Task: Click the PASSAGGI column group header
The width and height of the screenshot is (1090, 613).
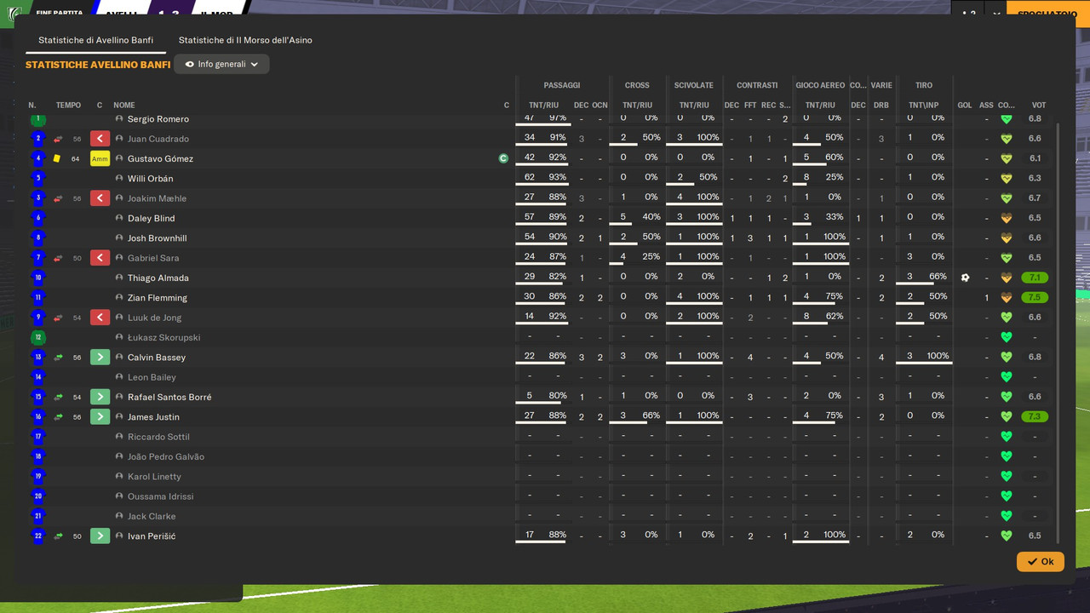Action: 562,85
